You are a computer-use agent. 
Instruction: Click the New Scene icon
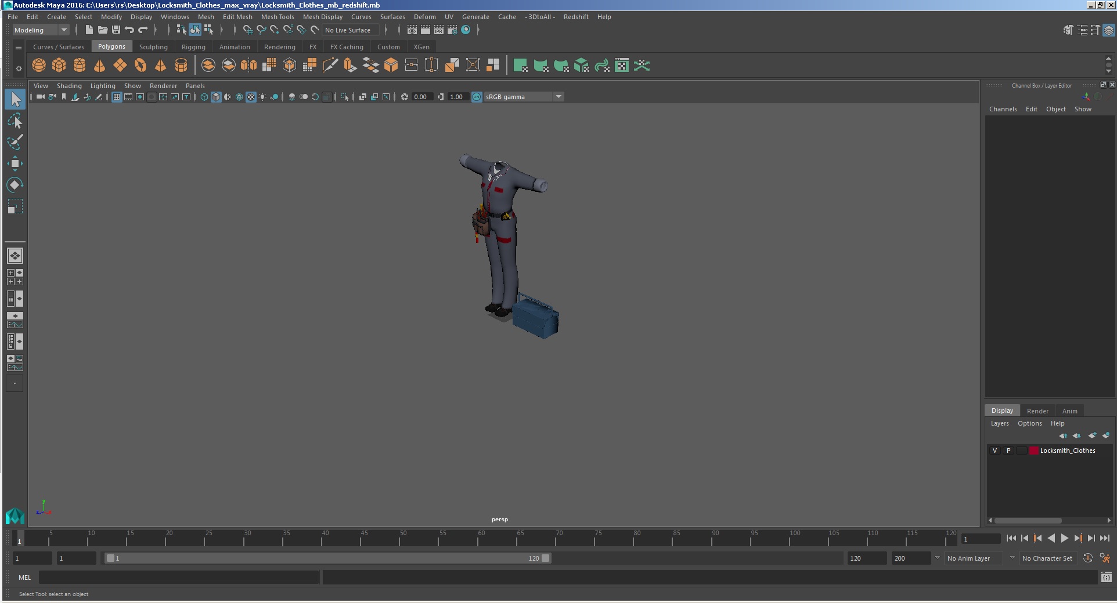(x=89, y=30)
